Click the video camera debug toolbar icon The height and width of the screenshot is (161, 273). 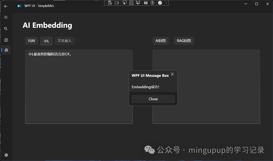(x=117, y=3)
